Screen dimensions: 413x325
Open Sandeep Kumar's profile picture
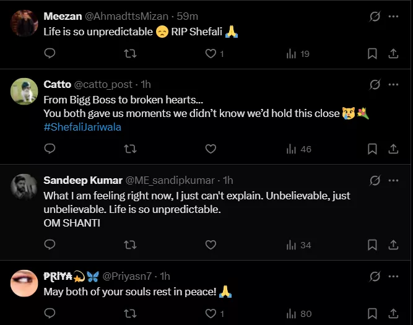pos(24,187)
